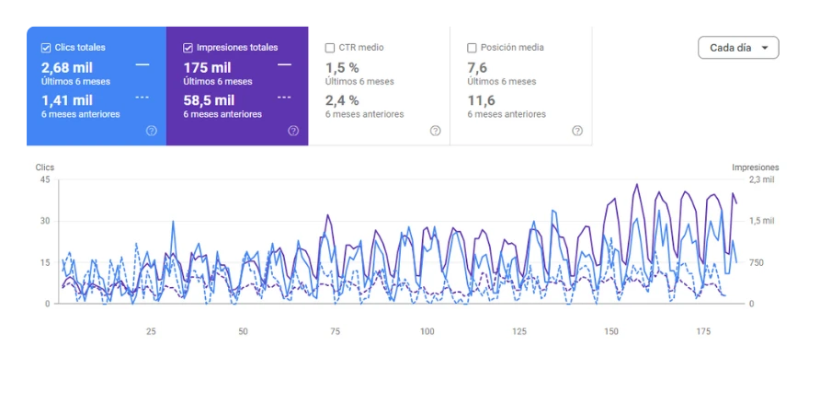Click the 2,4 % previous CTR value

pyautogui.click(x=342, y=100)
